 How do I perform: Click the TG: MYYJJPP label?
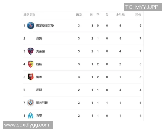[142, 7]
